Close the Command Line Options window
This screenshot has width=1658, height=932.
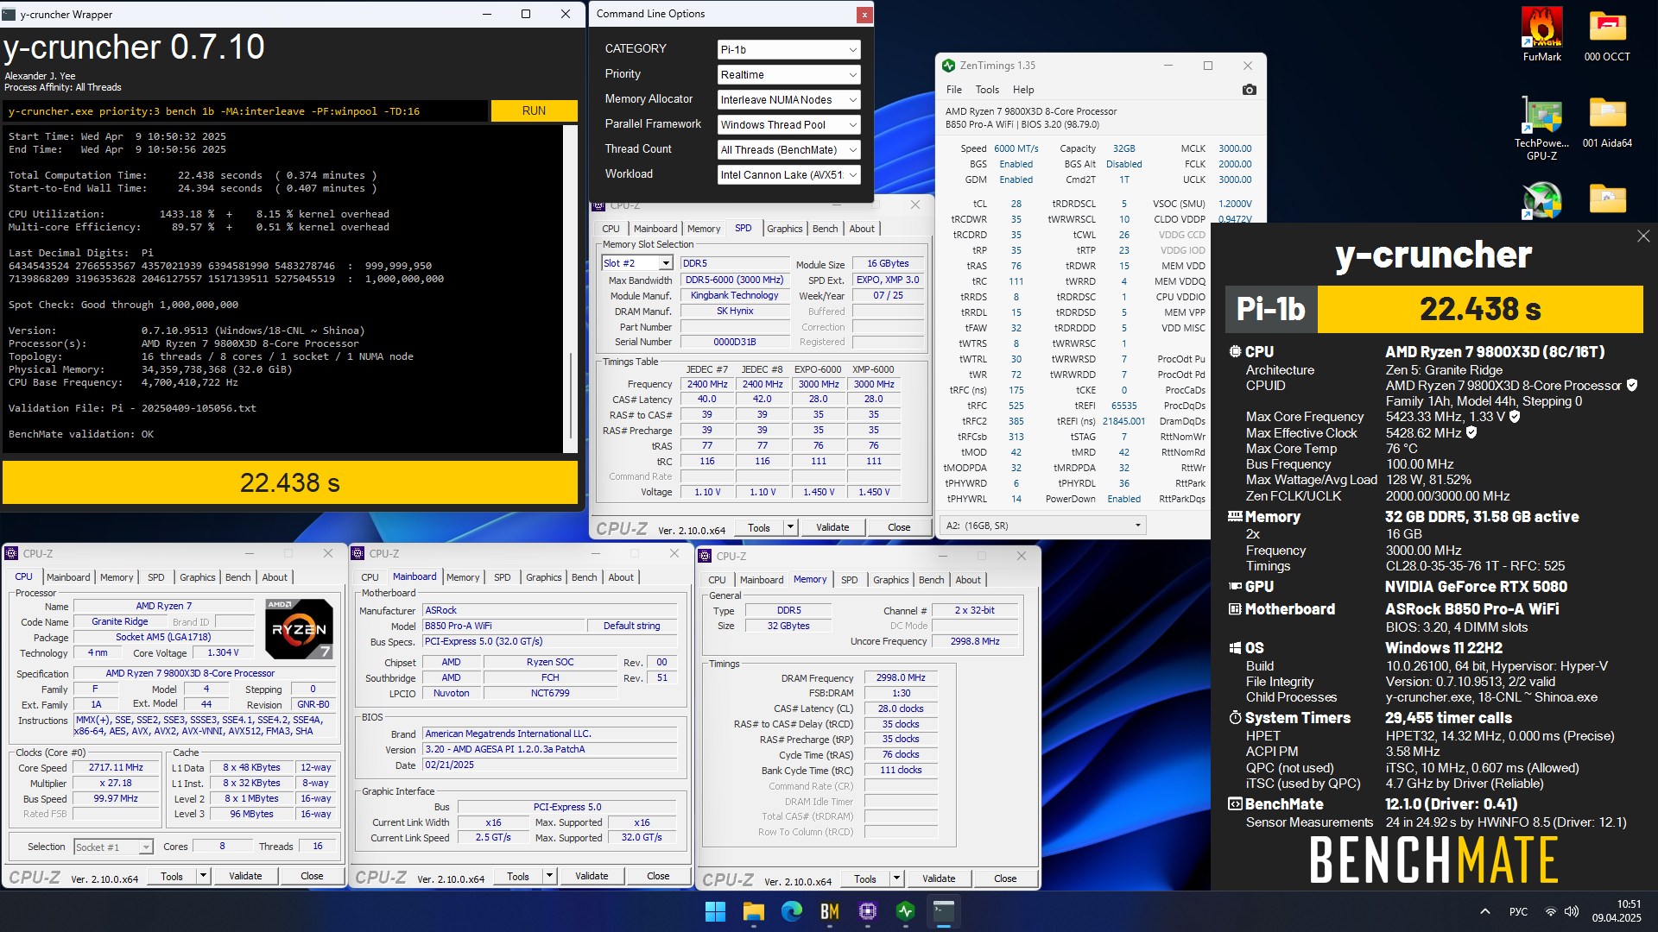[x=864, y=14]
